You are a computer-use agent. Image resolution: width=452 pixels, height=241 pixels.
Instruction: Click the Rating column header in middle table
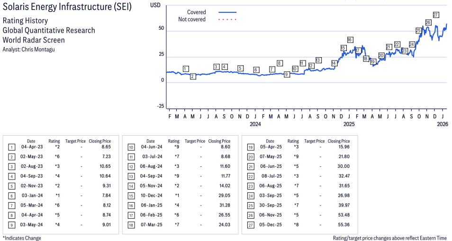click(173, 141)
